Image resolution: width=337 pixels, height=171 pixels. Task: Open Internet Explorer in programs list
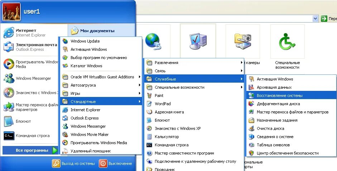point(101,110)
